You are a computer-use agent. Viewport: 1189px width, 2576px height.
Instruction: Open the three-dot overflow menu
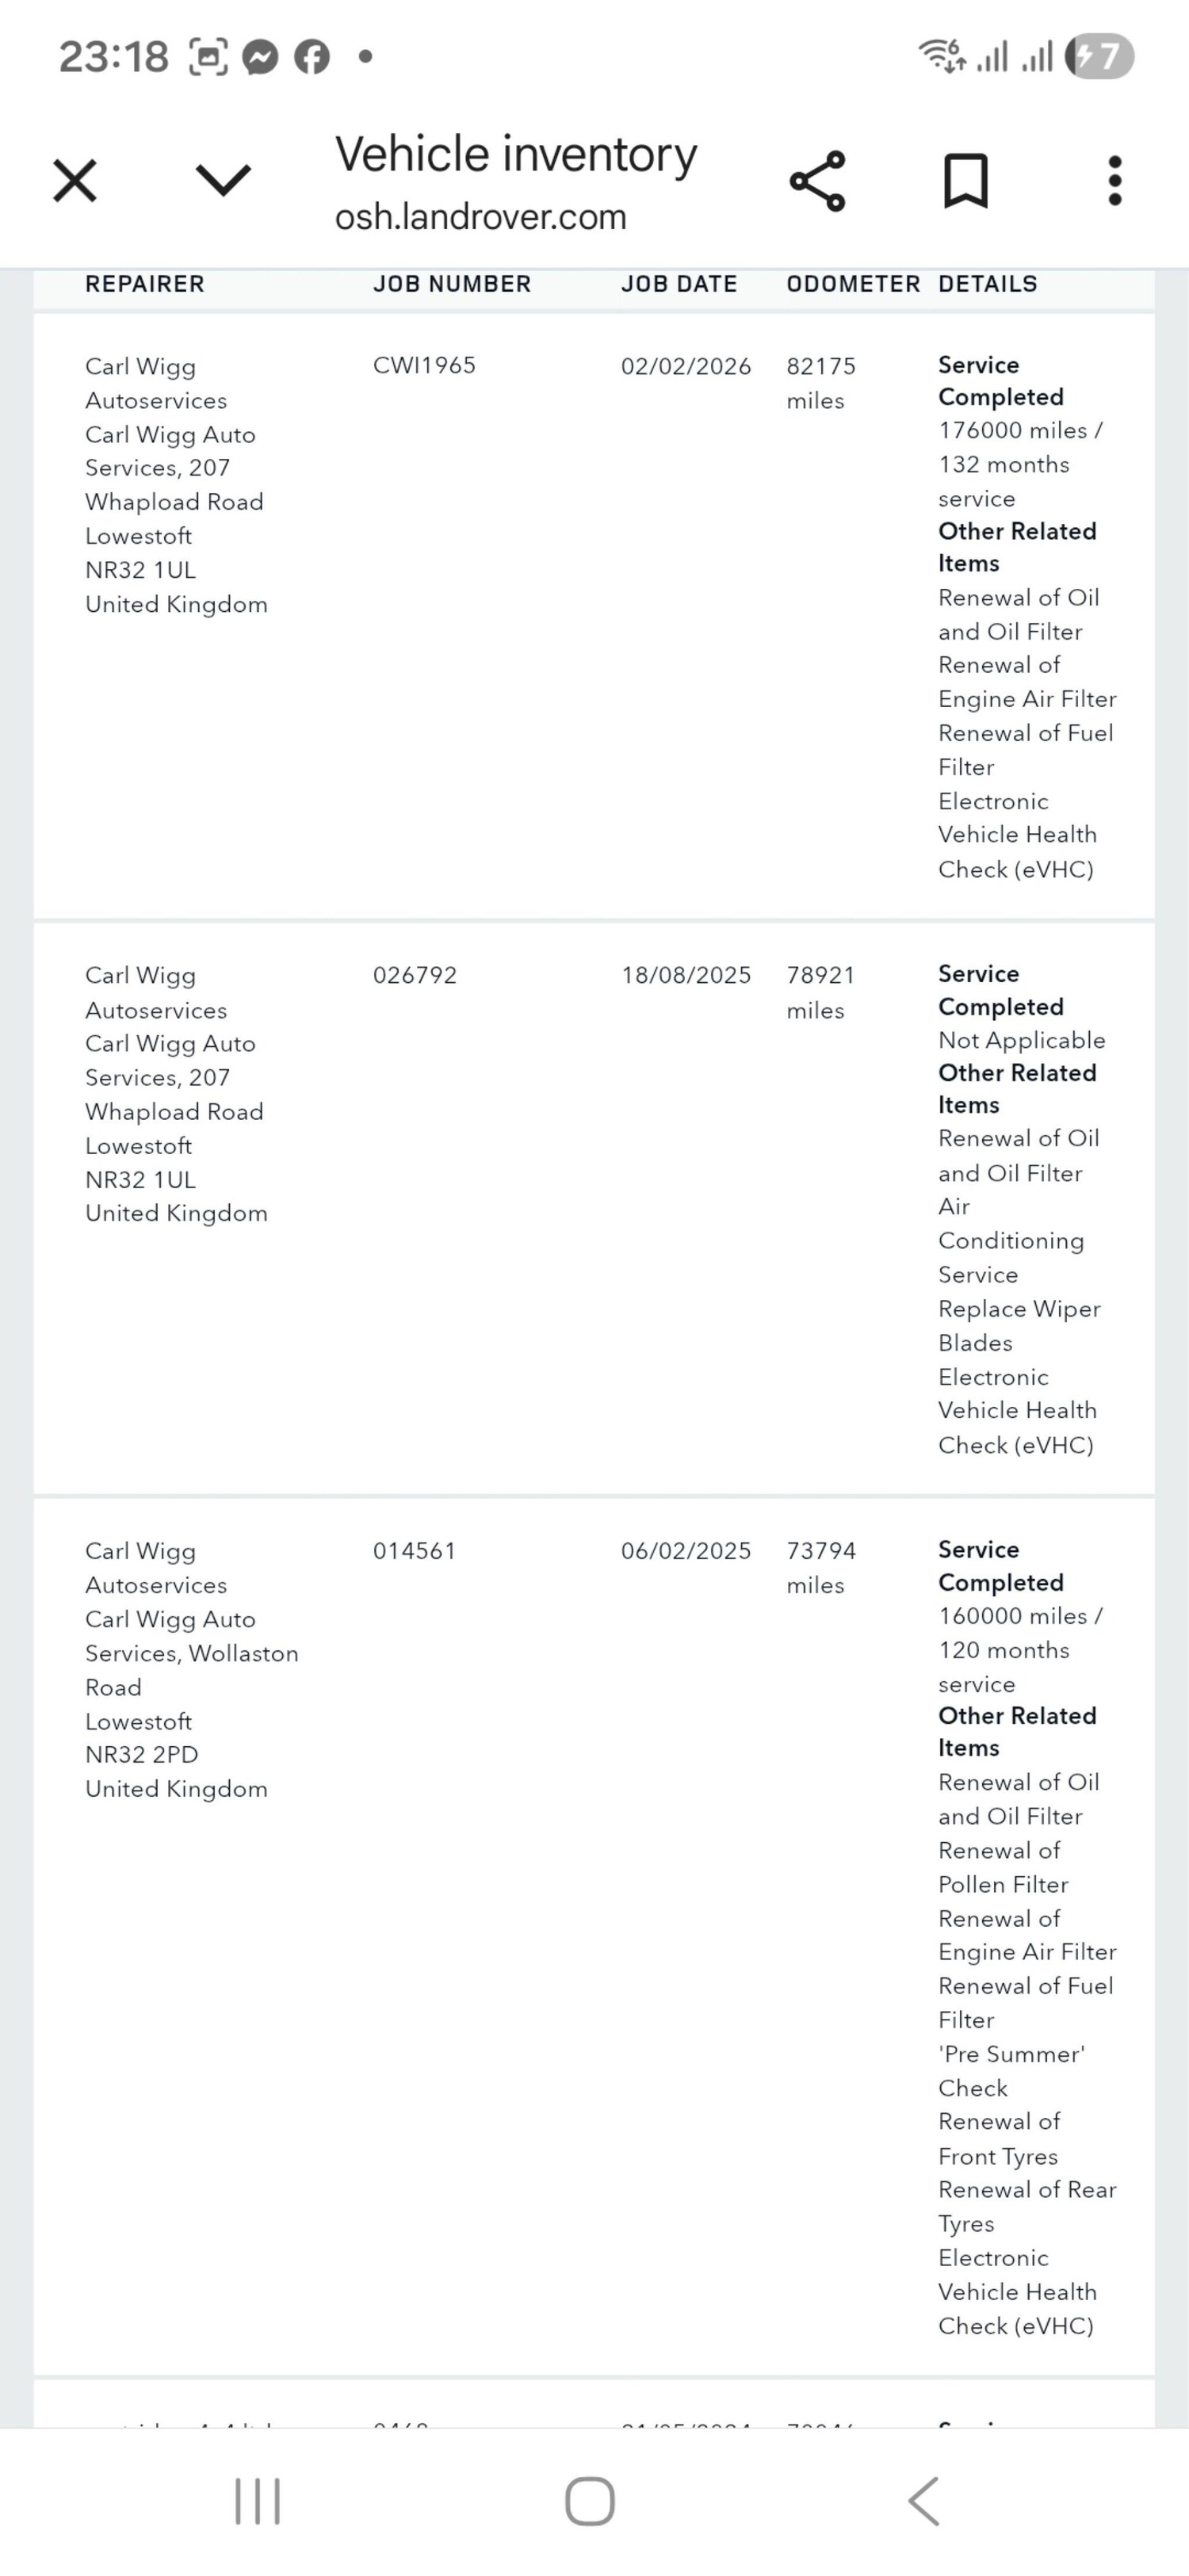pyautogui.click(x=1115, y=181)
